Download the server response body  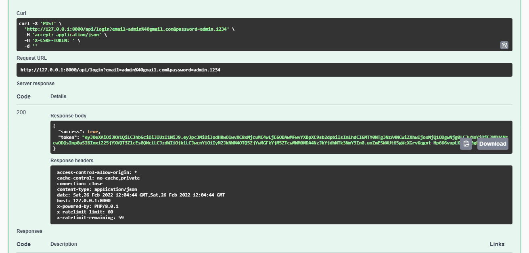pos(492,144)
